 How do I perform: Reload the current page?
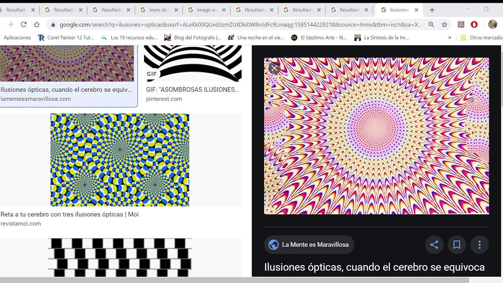[24, 24]
